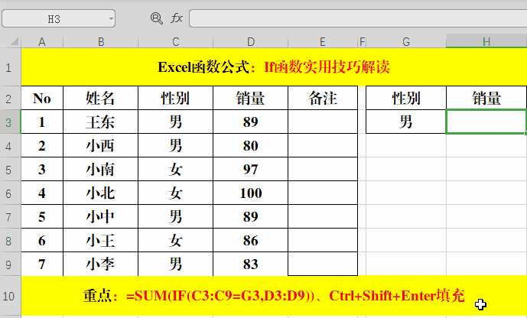The image size is (527, 318).
Task: Select the cell with name 小中
Action: (x=100, y=217)
